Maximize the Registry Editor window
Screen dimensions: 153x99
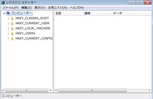[x=140, y=3]
